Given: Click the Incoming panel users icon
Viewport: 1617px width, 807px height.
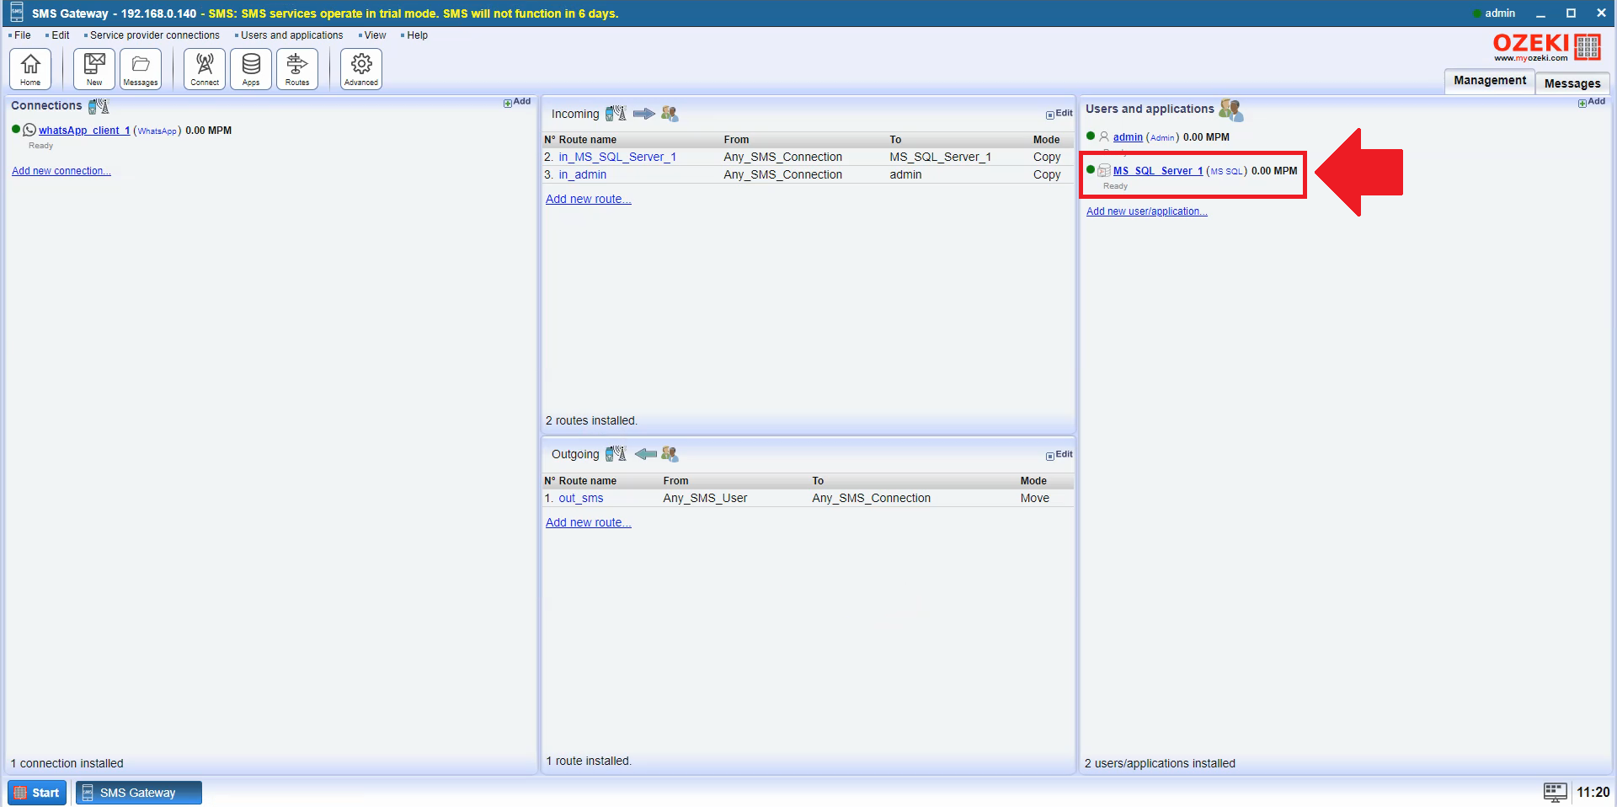Looking at the screenshot, I should 670,114.
